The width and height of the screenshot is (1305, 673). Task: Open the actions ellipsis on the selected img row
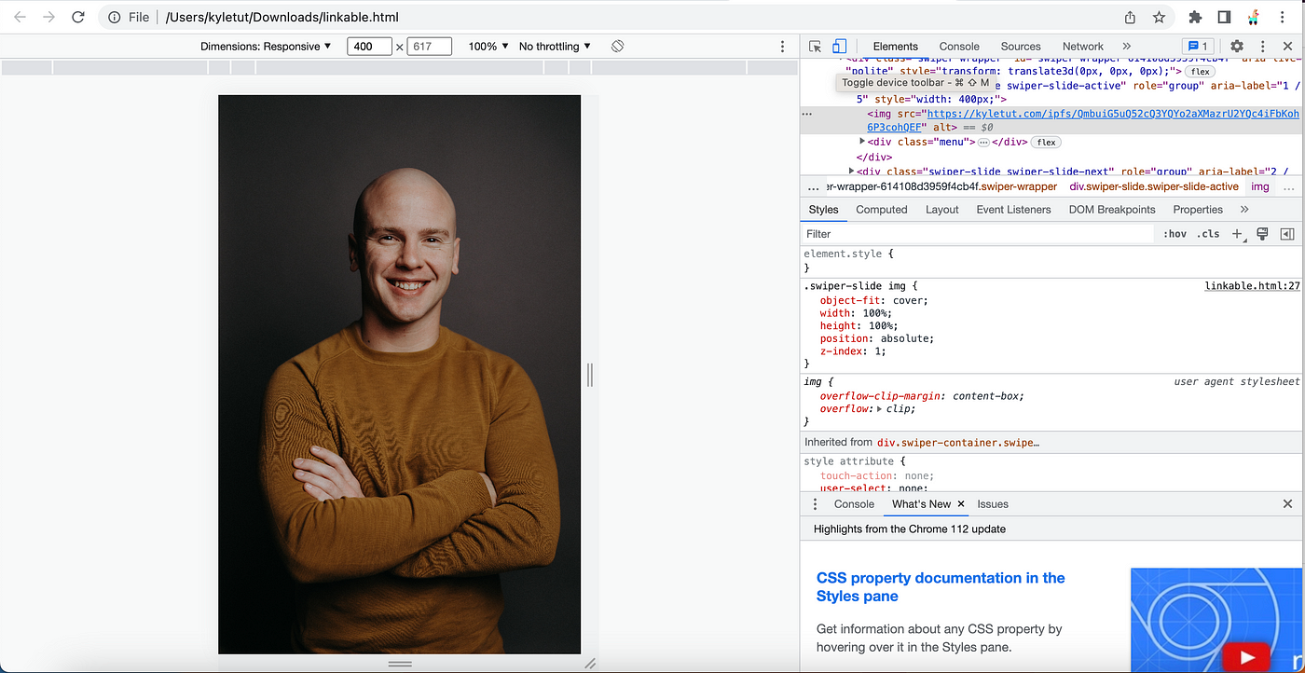pos(807,115)
